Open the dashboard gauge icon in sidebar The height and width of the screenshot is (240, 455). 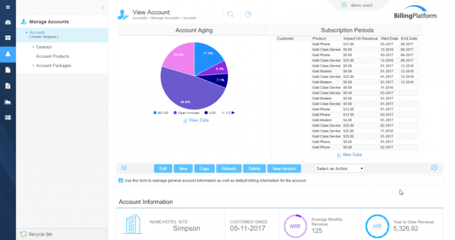point(8,22)
